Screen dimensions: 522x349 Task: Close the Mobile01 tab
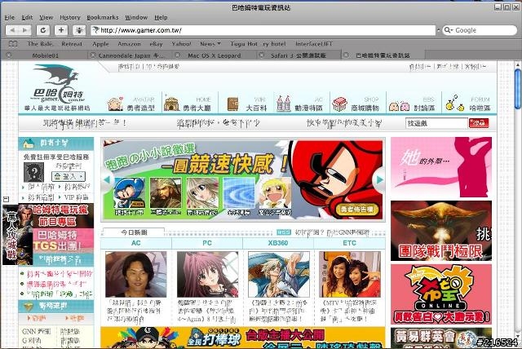click(x=9, y=55)
